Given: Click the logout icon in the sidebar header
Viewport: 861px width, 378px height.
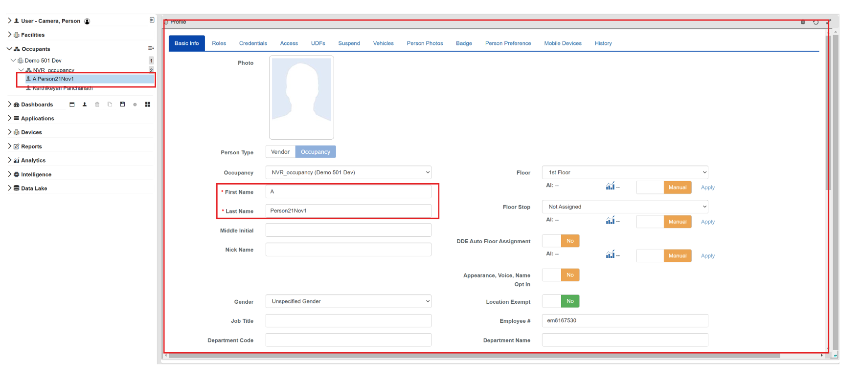Looking at the screenshot, I should point(152,21).
